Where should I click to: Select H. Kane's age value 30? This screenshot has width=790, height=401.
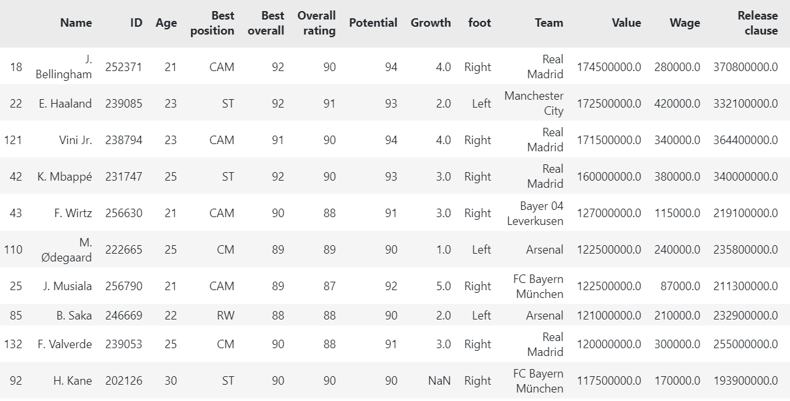tap(170, 381)
